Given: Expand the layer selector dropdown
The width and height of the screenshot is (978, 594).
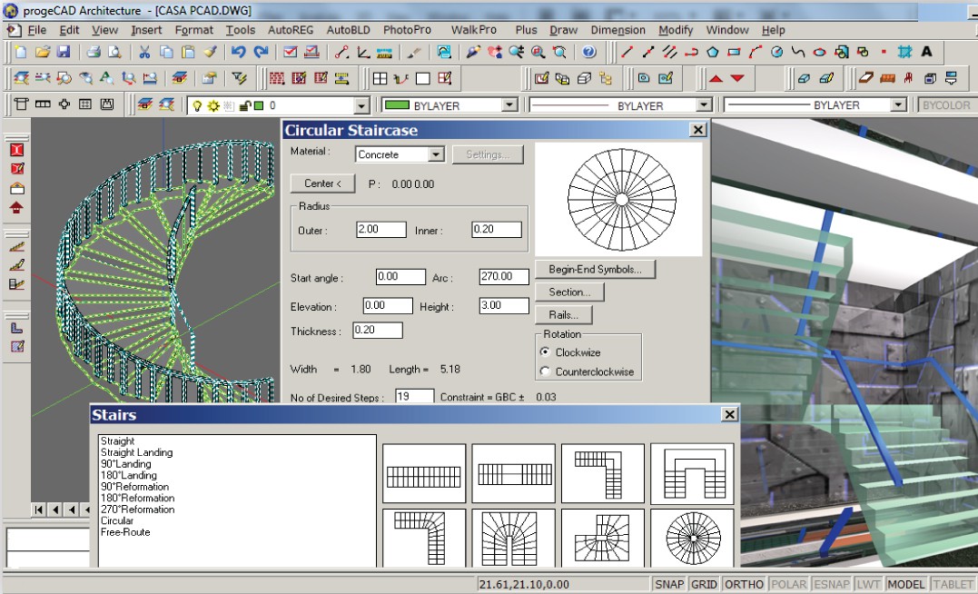Looking at the screenshot, I should 361,106.
